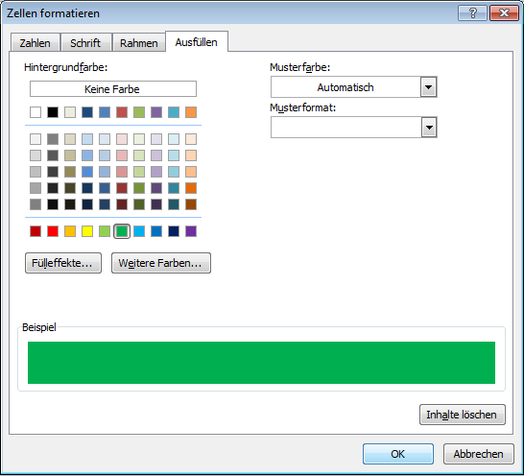Switch to the Zahlen tab

[x=36, y=43]
